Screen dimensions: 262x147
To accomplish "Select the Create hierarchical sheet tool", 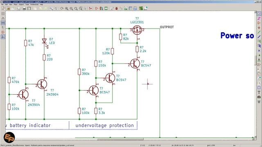I will (x=259, y=73).
